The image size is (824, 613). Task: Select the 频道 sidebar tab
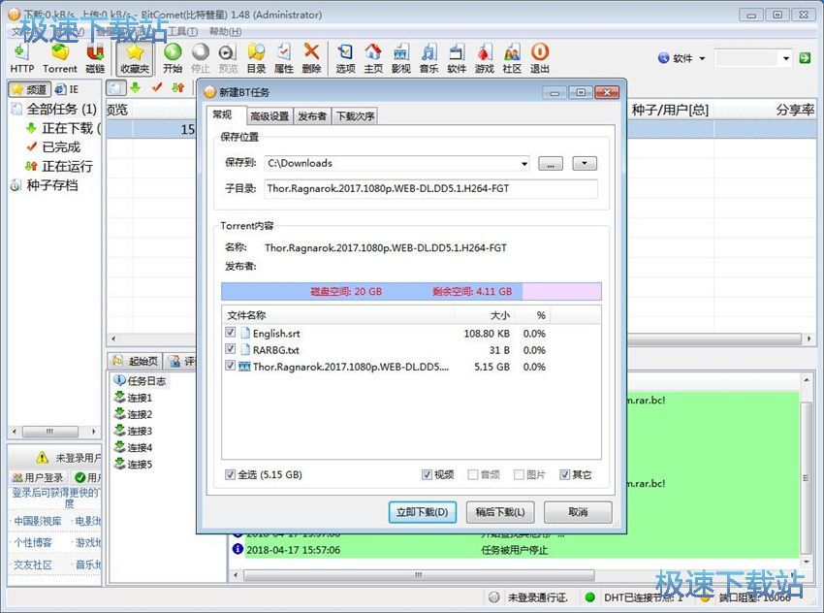(x=30, y=89)
